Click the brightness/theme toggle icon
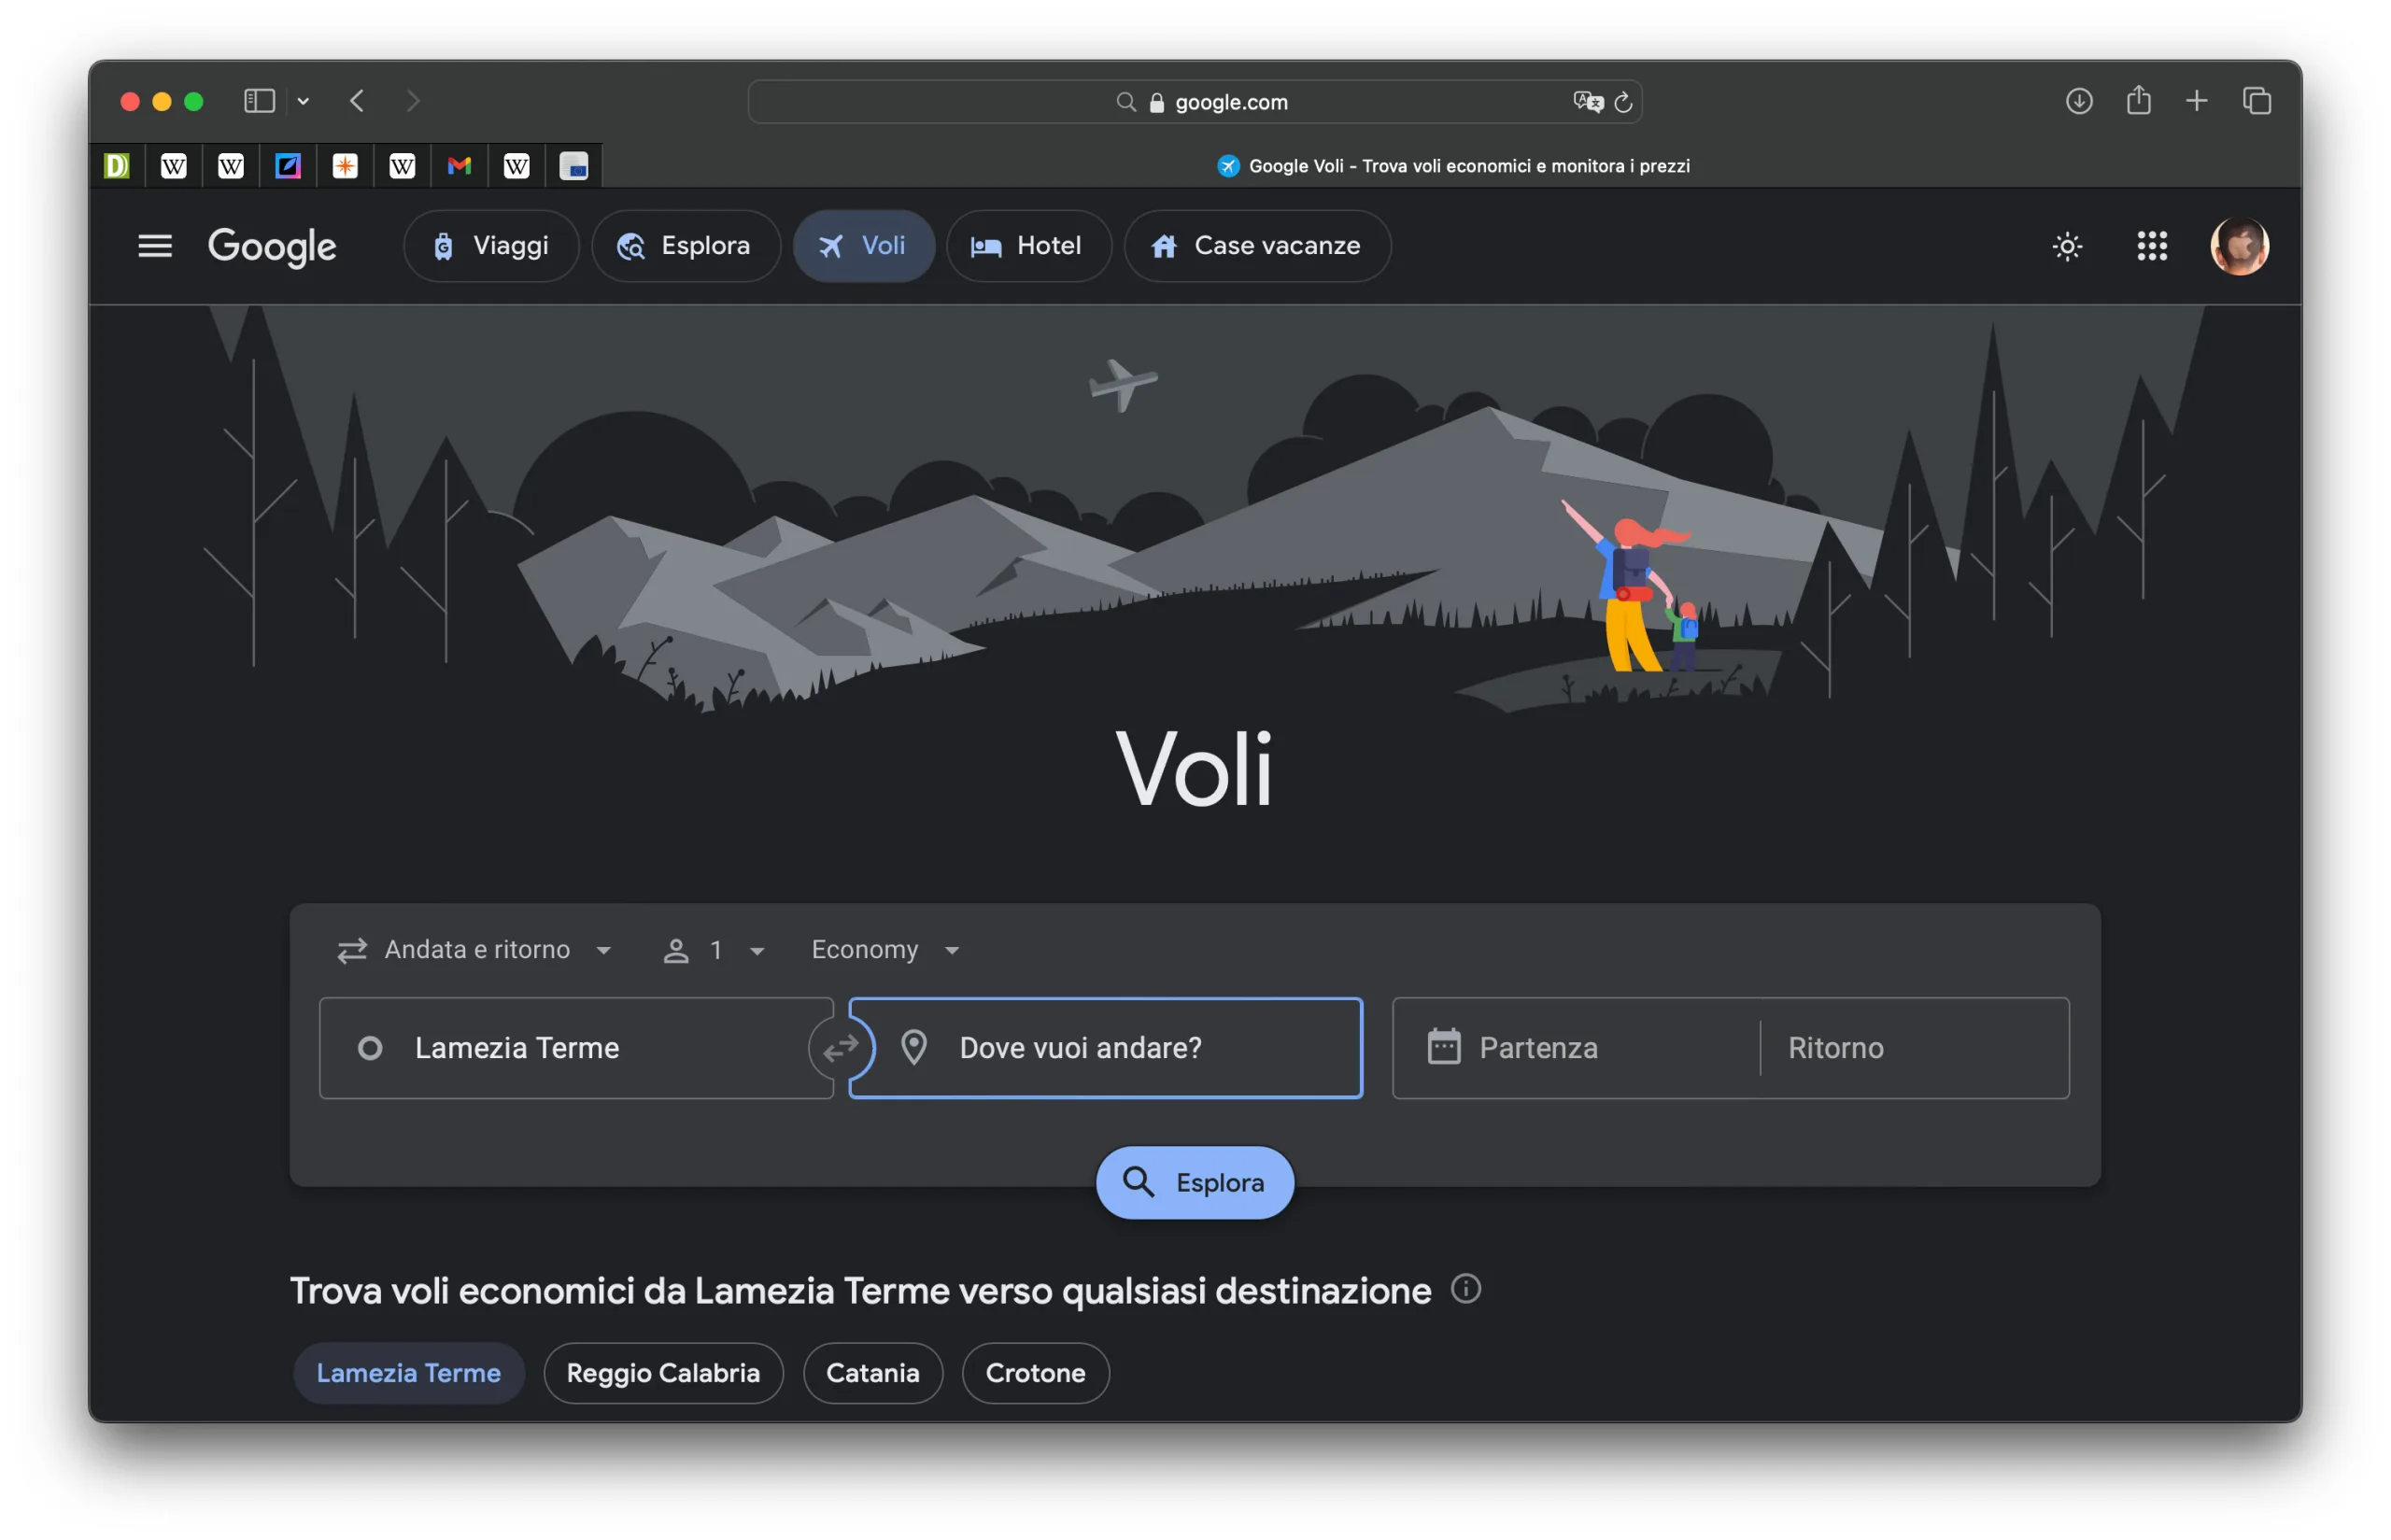The width and height of the screenshot is (2391, 1540). tap(2067, 246)
